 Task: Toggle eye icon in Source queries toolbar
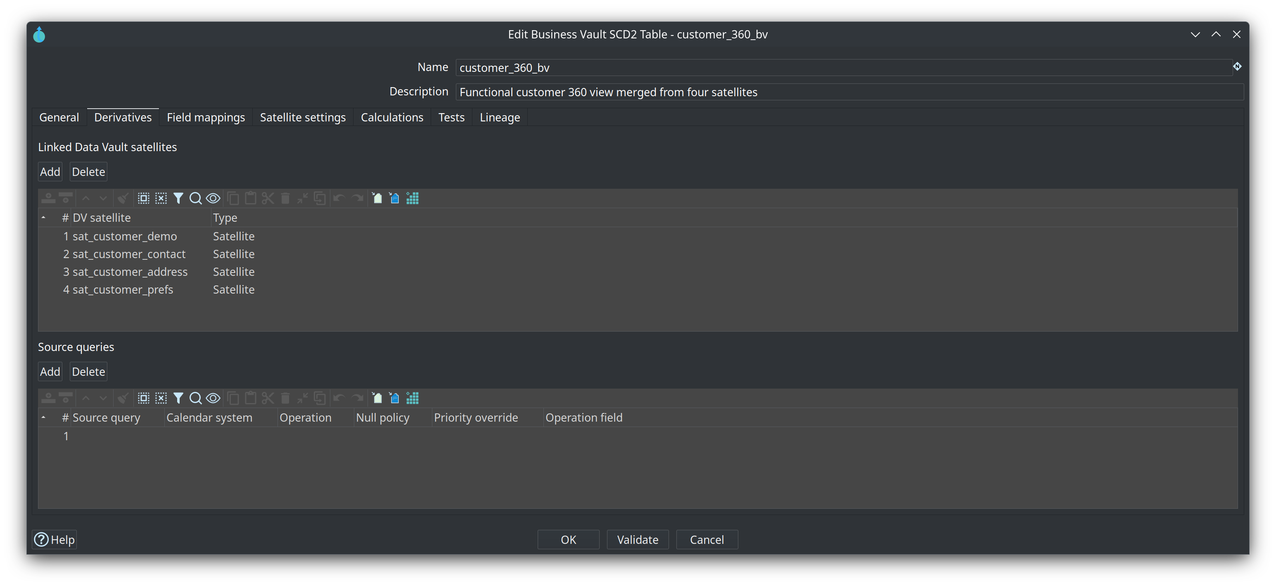pyautogui.click(x=213, y=398)
